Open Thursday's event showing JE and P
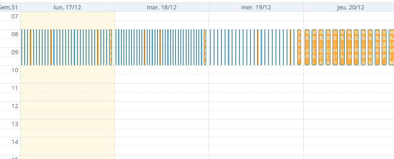 (x=384, y=47)
